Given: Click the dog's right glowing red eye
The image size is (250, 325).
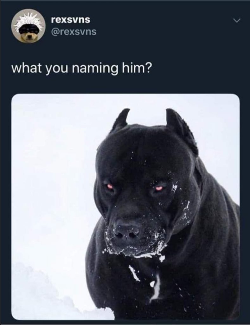Looking at the screenshot, I should 159,188.
